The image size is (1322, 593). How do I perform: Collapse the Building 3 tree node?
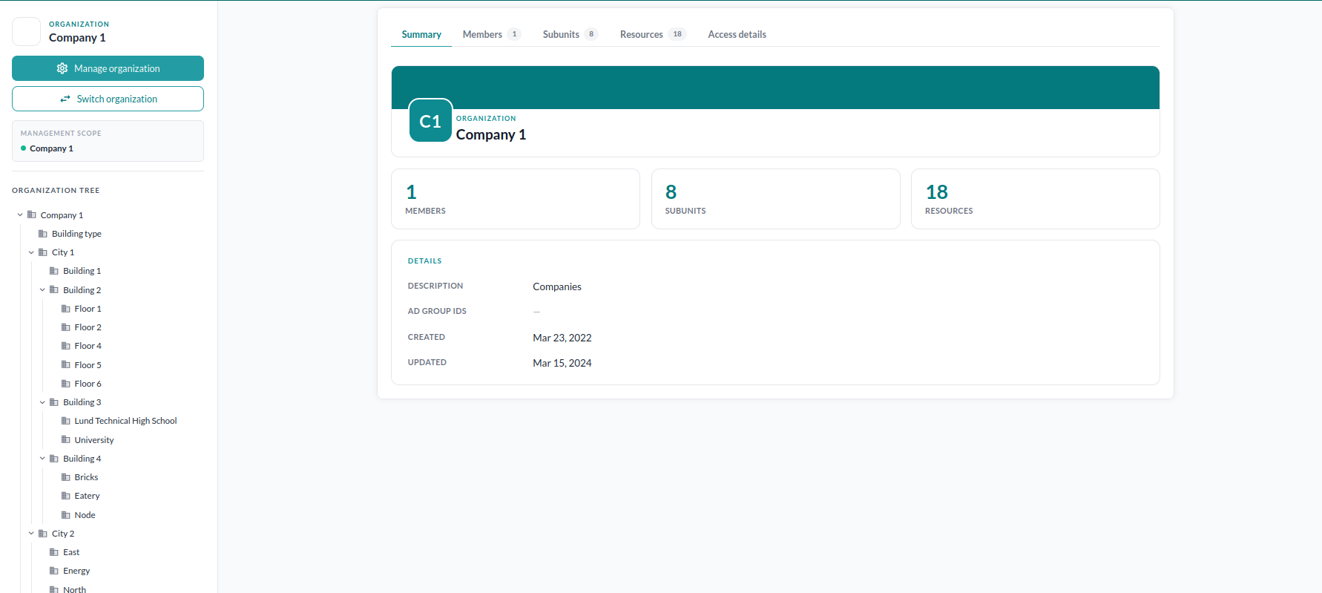pyautogui.click(x=42, y=402)
